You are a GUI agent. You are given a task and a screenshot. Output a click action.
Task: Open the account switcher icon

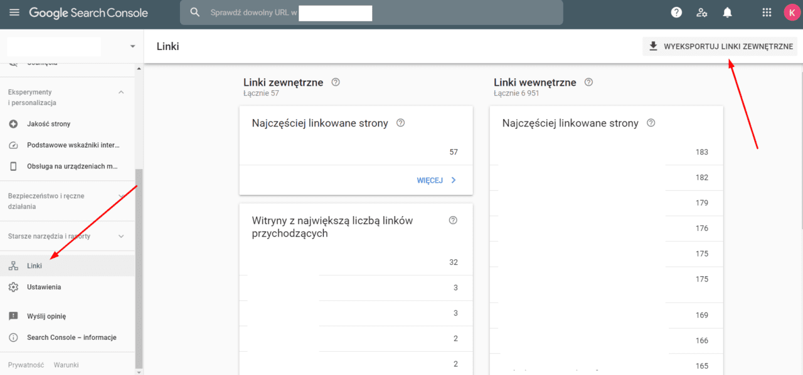pos(701,12)
